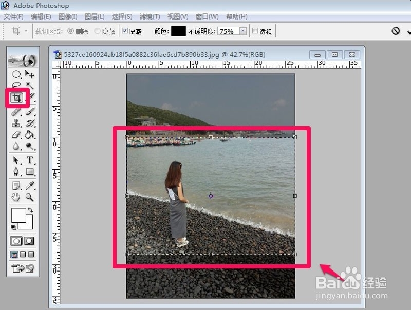Select the Zoom magnifier tool
411x310 pixels.
30,197
